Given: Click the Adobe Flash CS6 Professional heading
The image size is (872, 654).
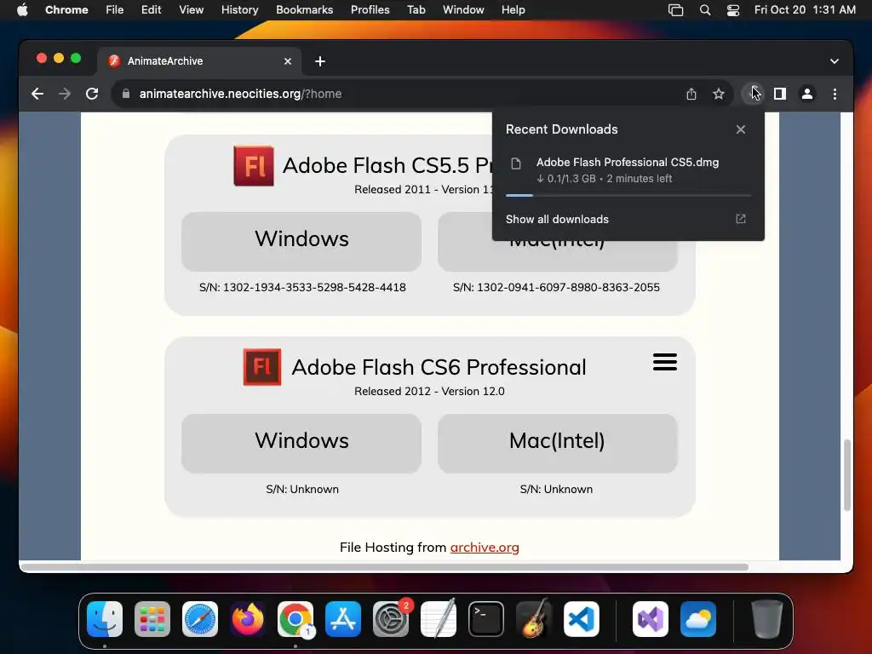Looking at the screenshot, I should coord(439,367).
